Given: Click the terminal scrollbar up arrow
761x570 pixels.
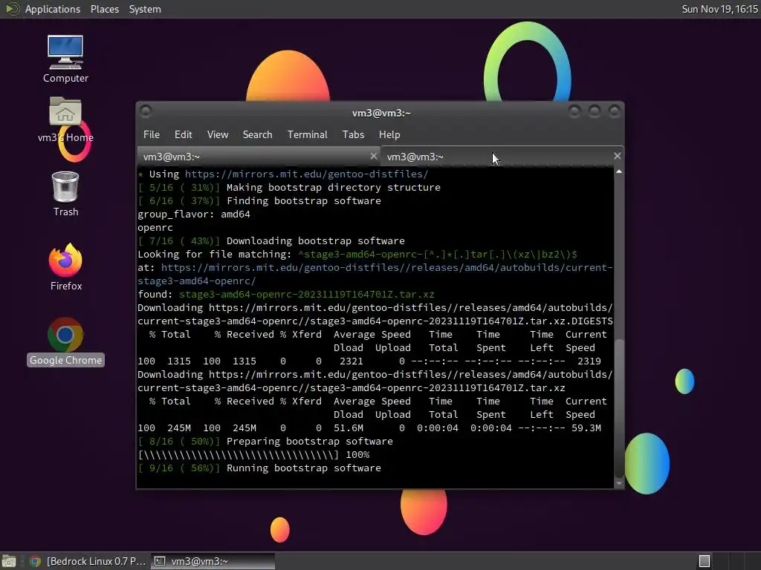Looking at the screenshot, I should [619, 171].
